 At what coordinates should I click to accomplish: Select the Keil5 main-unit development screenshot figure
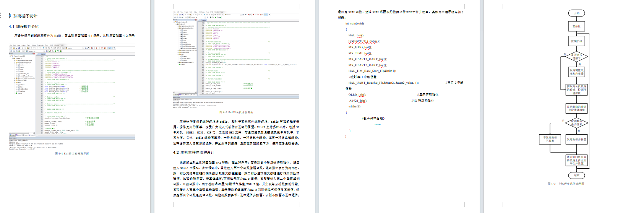point(72,97)
